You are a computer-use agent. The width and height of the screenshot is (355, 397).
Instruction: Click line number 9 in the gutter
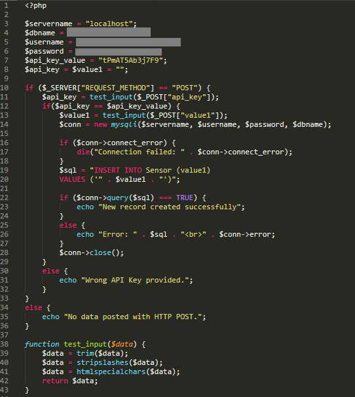coord(7,78)
